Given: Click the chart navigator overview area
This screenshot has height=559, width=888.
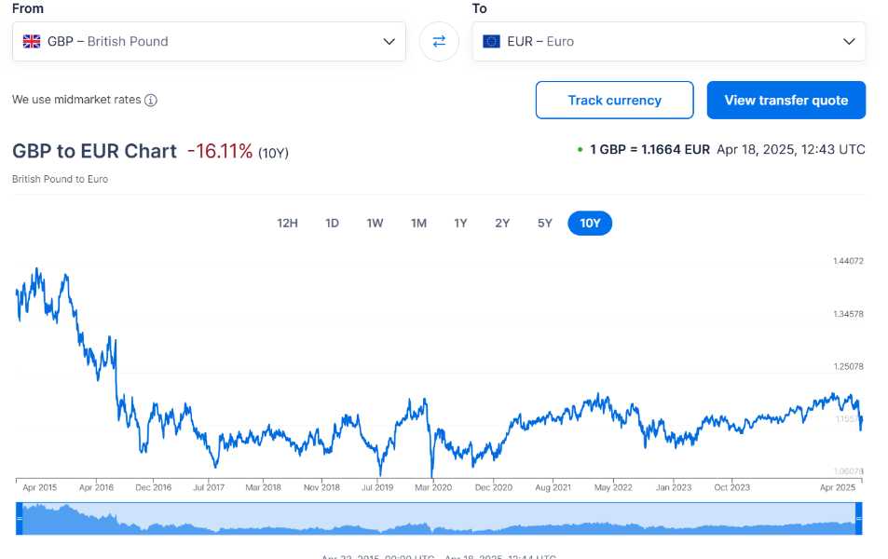Looking at the screenshot, I should coord(439,518).
